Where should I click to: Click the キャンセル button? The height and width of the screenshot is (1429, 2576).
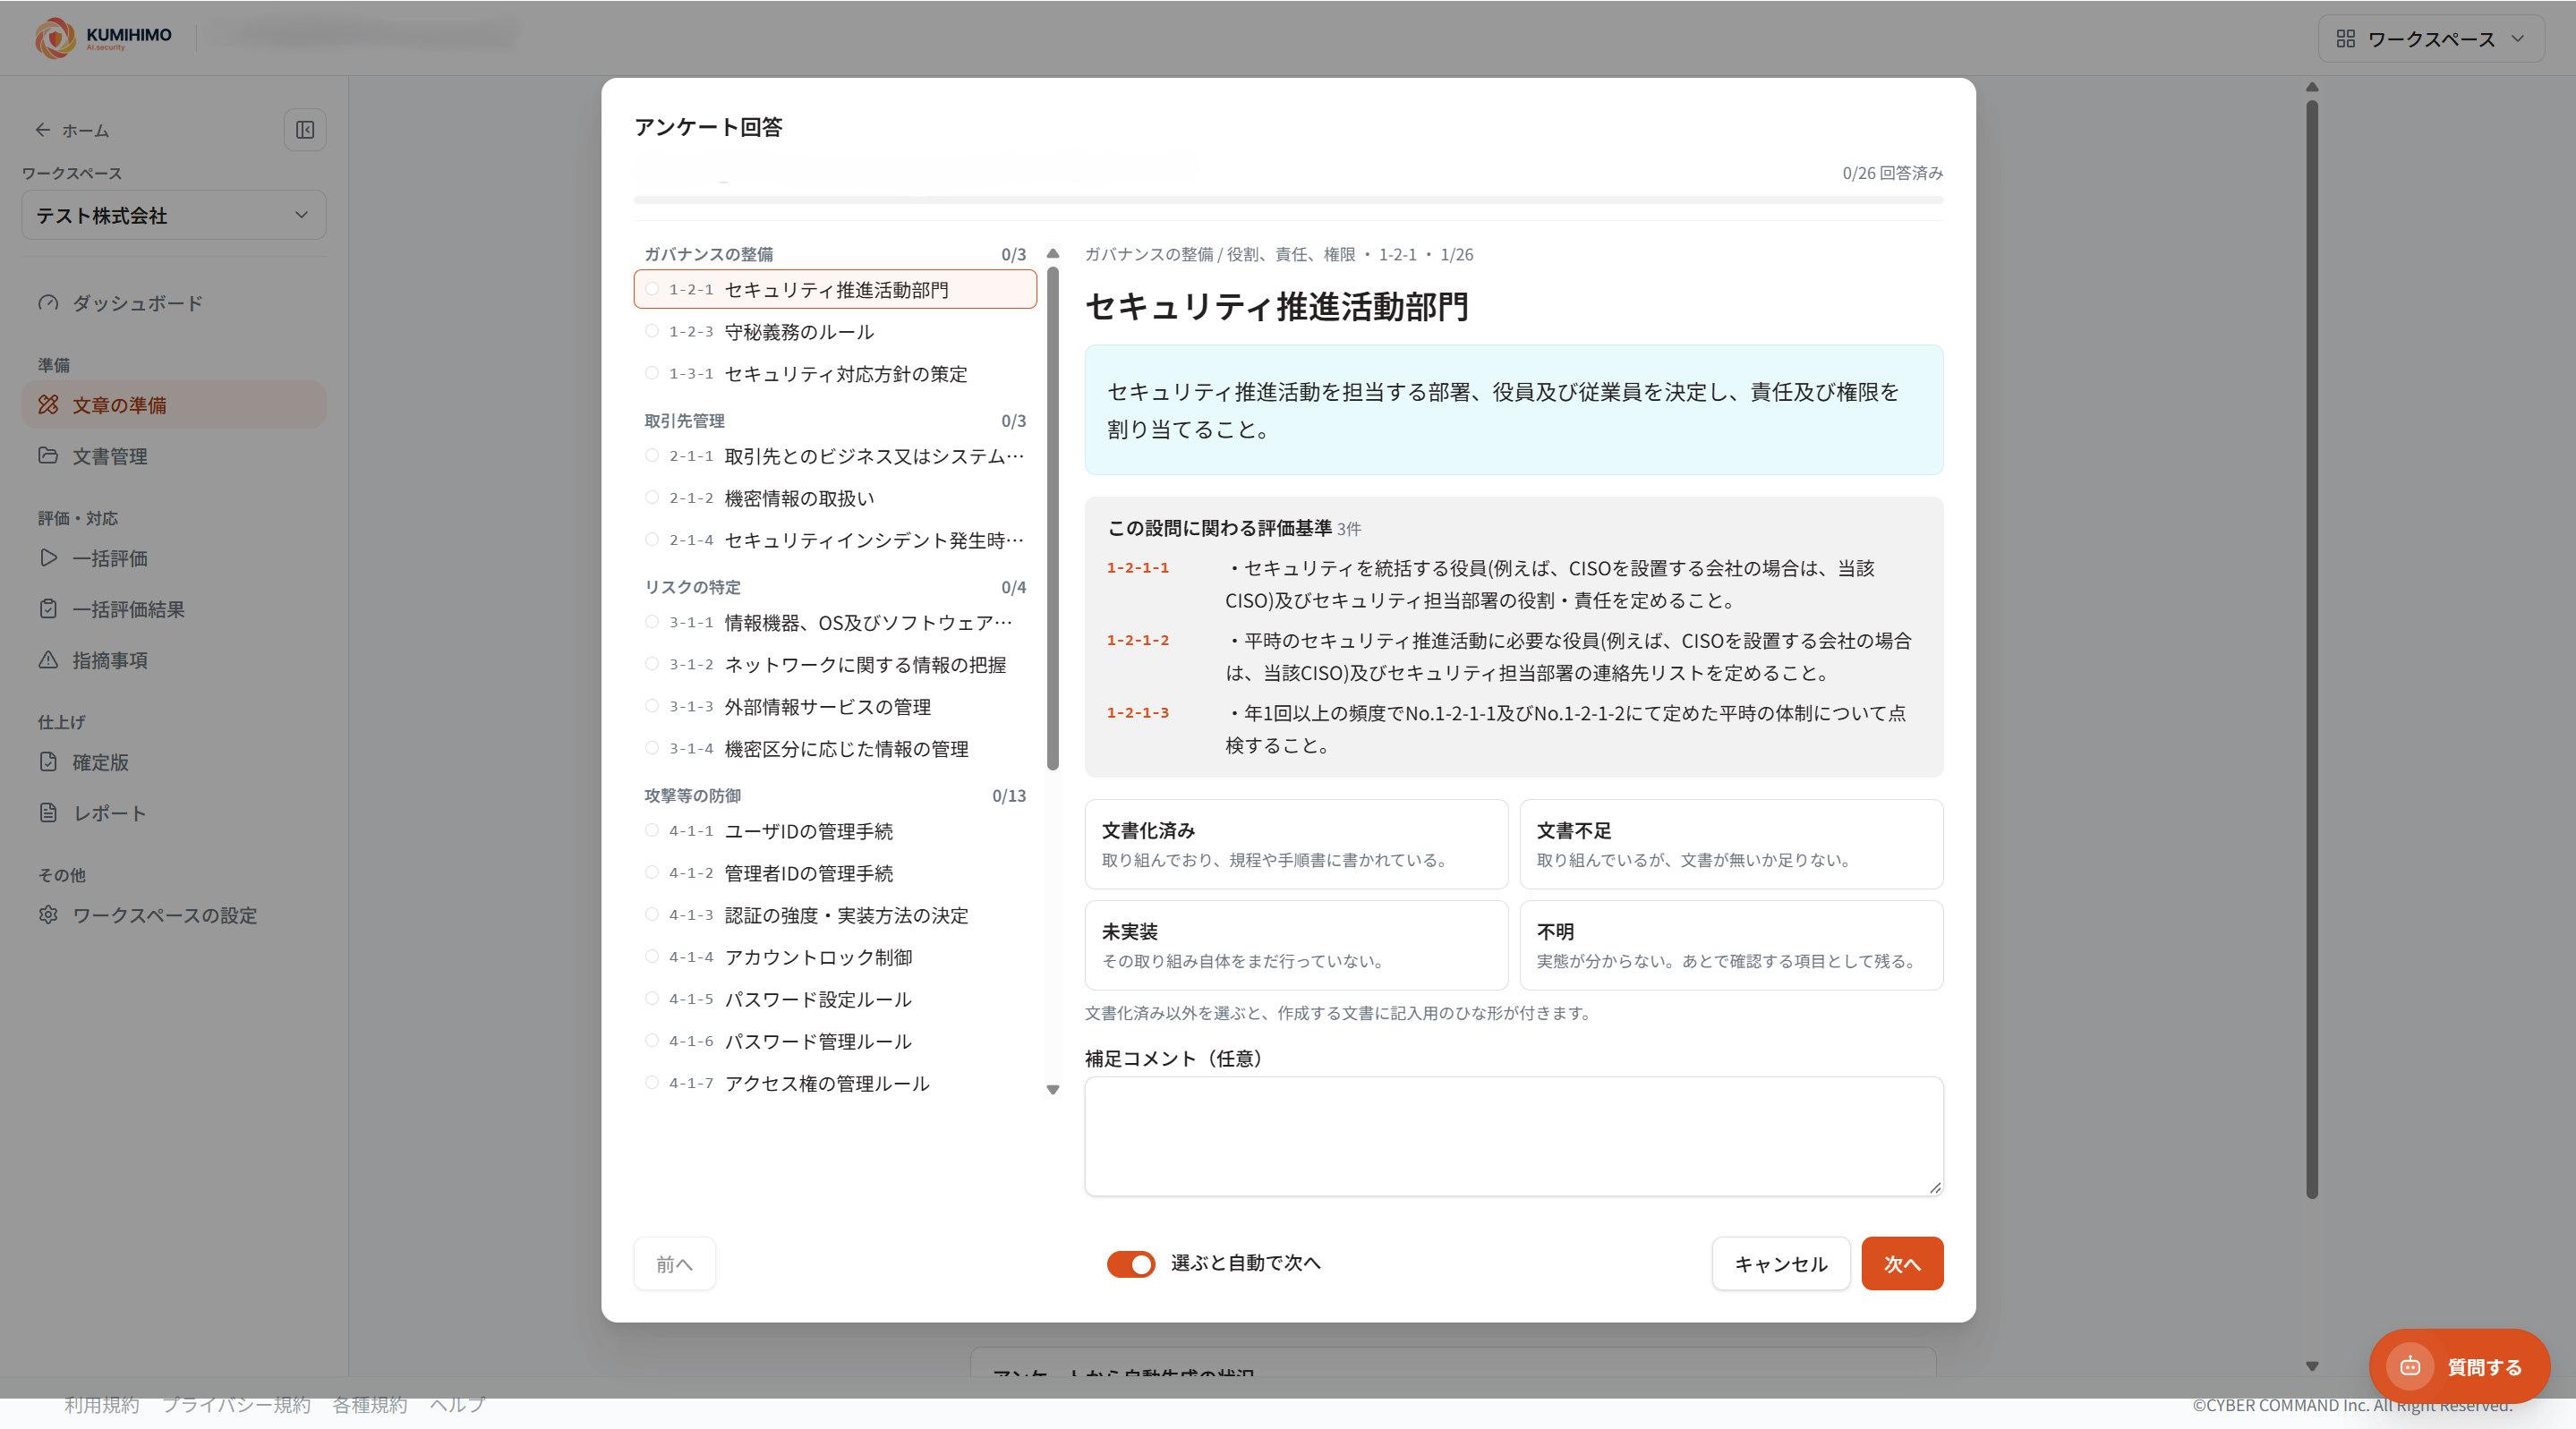pos(1781,1264)
